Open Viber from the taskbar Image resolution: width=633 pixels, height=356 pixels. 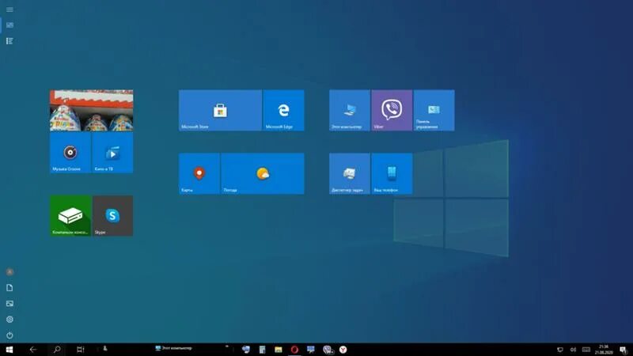coord(328,350)
